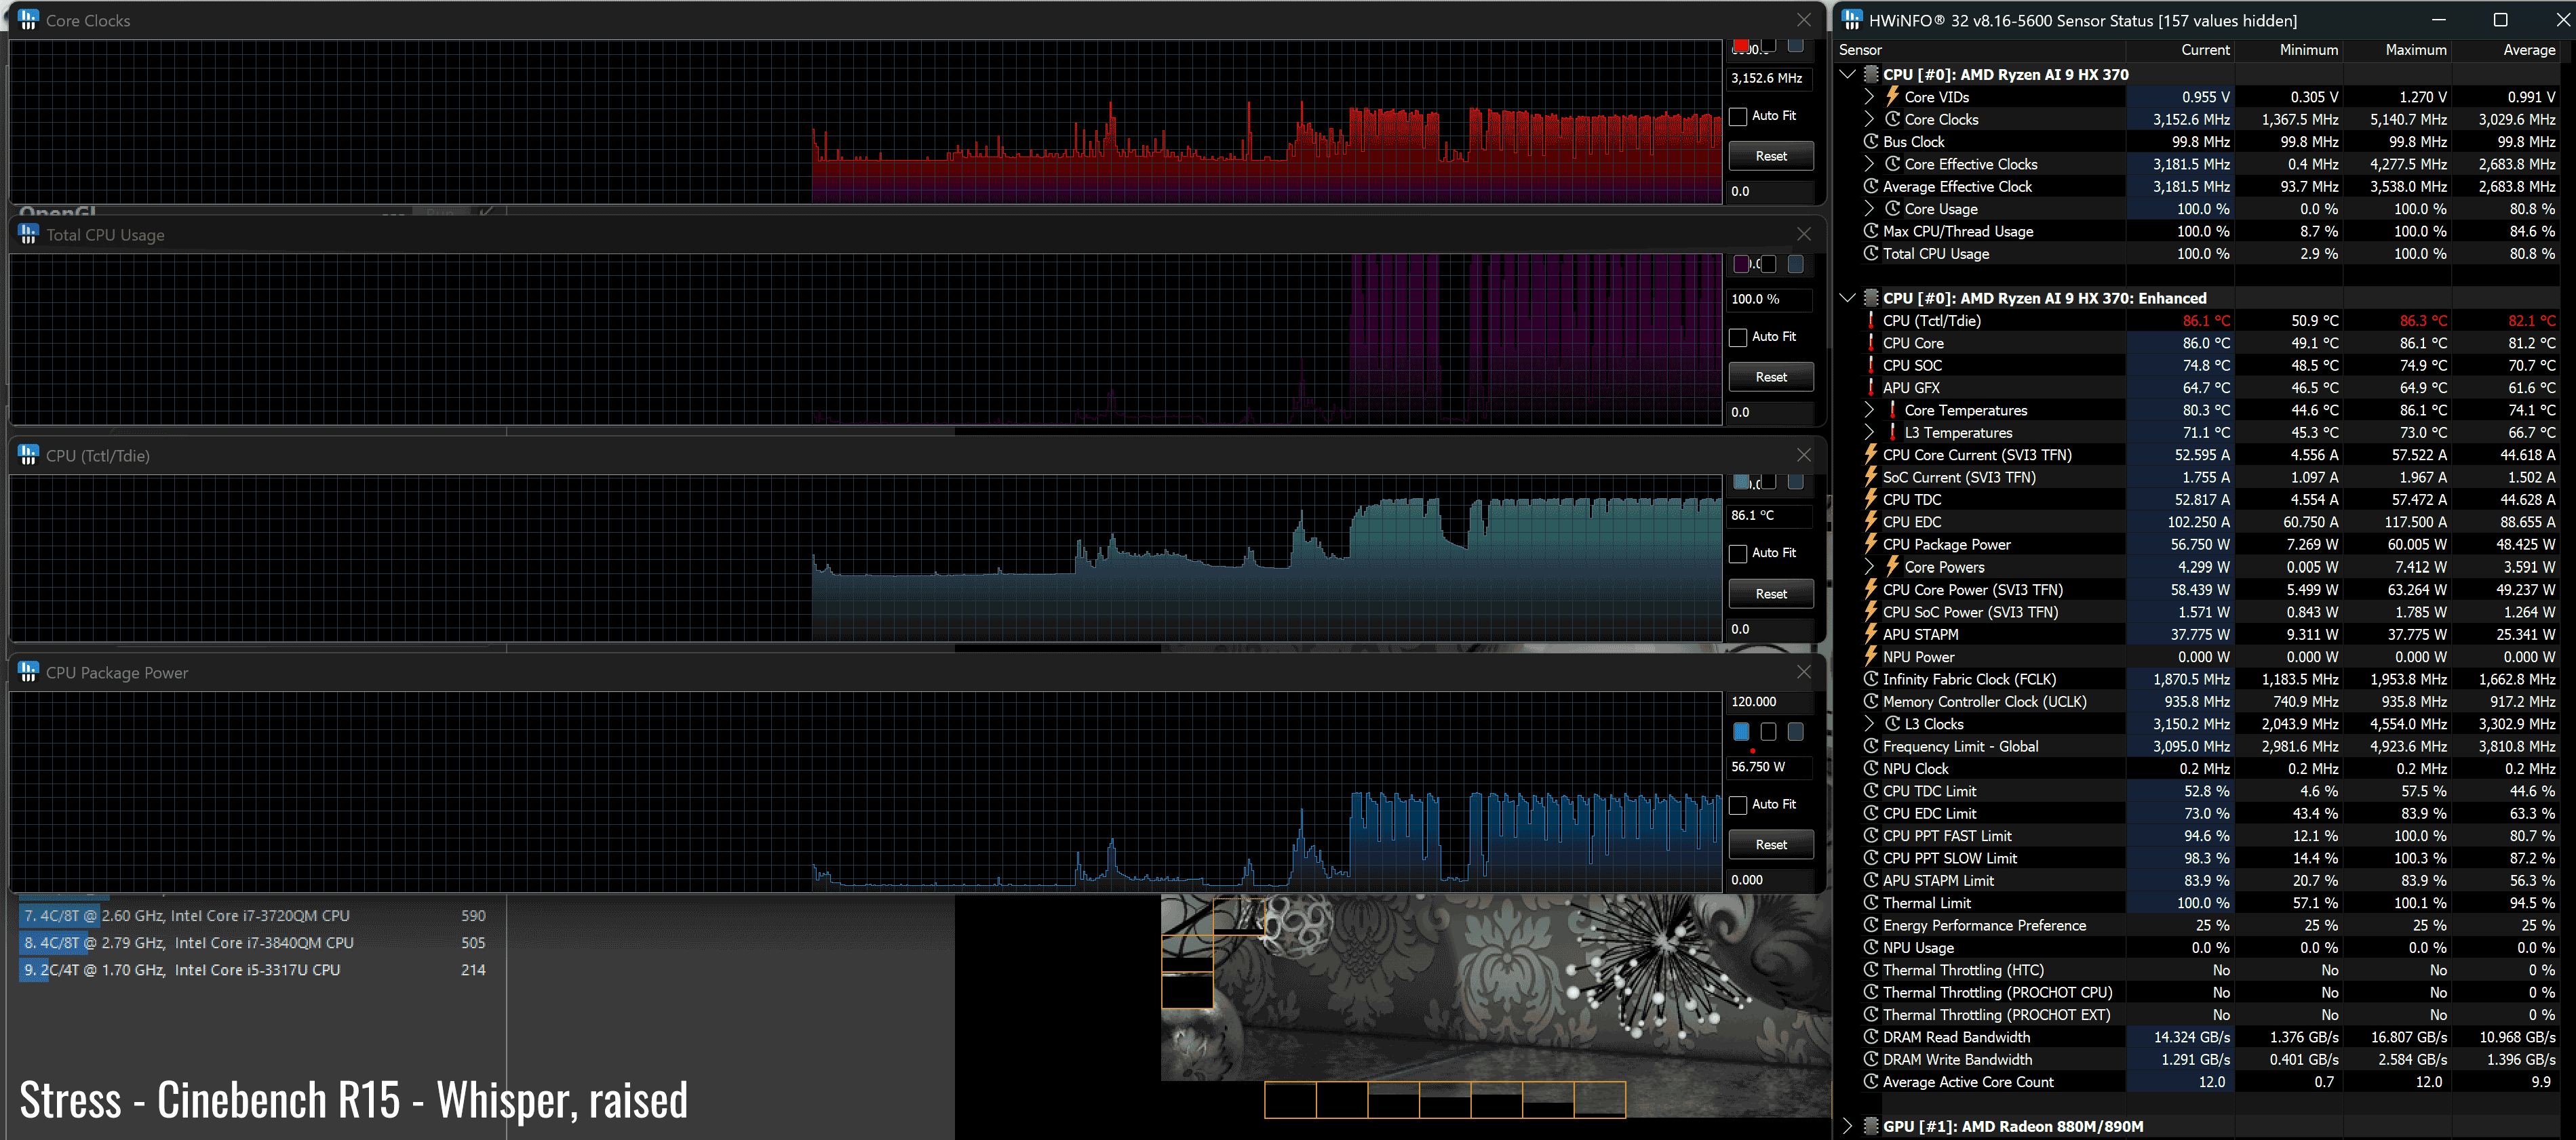Click the Core VIDs lightning bolt icon

[x=1892, y=97]
